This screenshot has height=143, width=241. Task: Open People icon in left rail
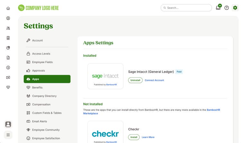(x=8, y=28)
